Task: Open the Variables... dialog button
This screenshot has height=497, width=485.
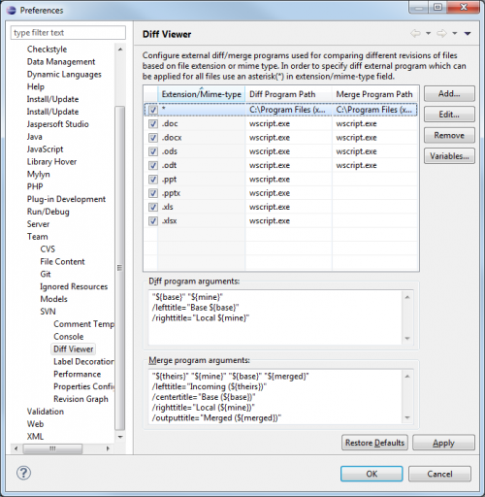Action: [449, 156]
